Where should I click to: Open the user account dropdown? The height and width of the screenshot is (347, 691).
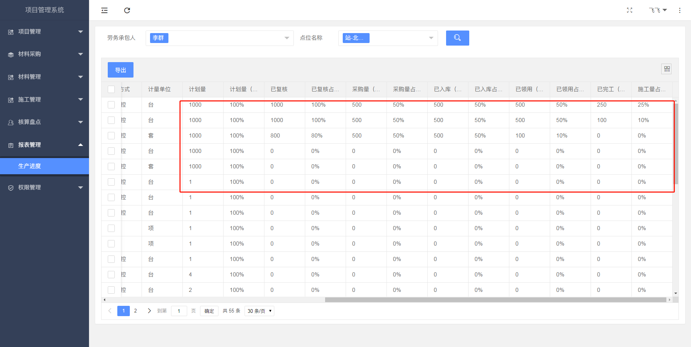click(x=658, y=10)
